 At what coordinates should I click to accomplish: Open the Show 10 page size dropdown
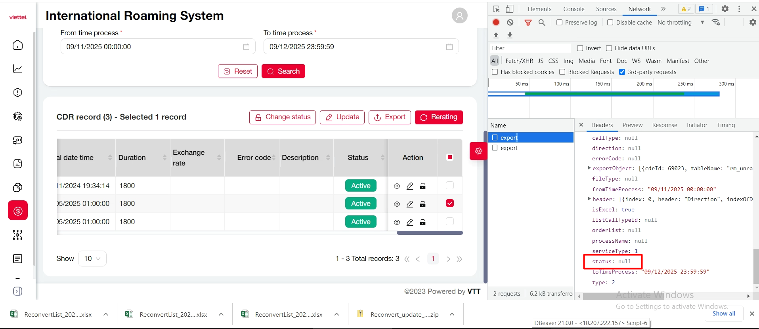tap(92, 259)
